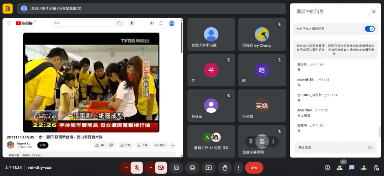Select the 真理大學李沿儒 participant tile
Screen dimensions: 384x176
point(211,34)
